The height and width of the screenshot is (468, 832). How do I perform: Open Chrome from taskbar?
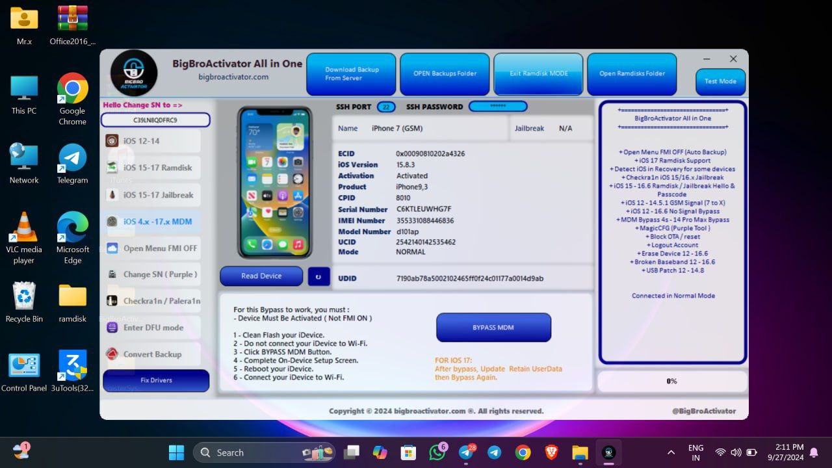coord(523,452)
